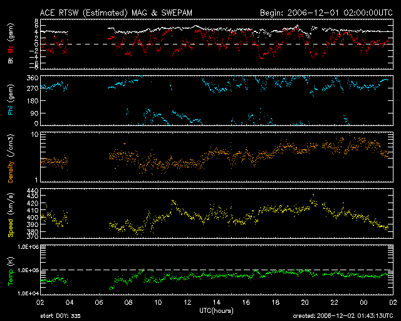
Task: Click the "10" hour tick label on the UTC axis
Action: pos(158,302)
